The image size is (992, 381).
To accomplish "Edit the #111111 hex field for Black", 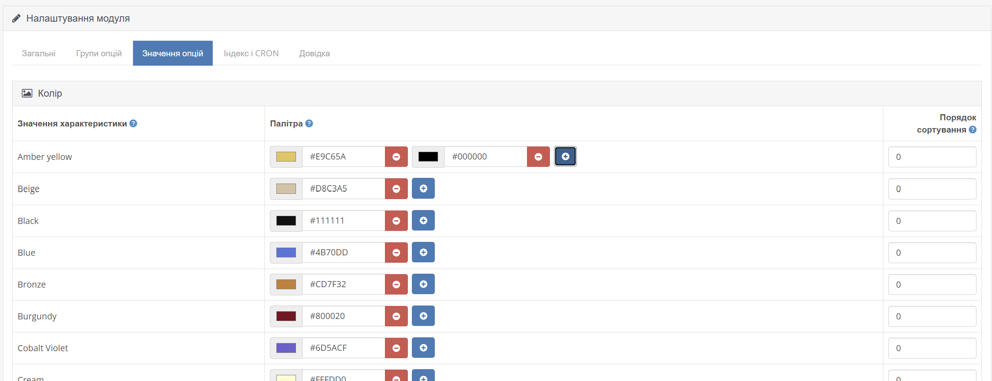I will pyautogui.click(x=343, y=221).
